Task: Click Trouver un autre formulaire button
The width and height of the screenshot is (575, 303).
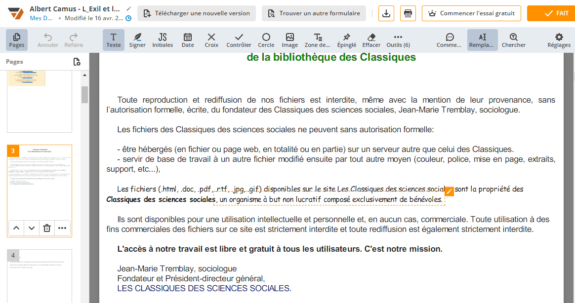Action: tap(314, 13)
